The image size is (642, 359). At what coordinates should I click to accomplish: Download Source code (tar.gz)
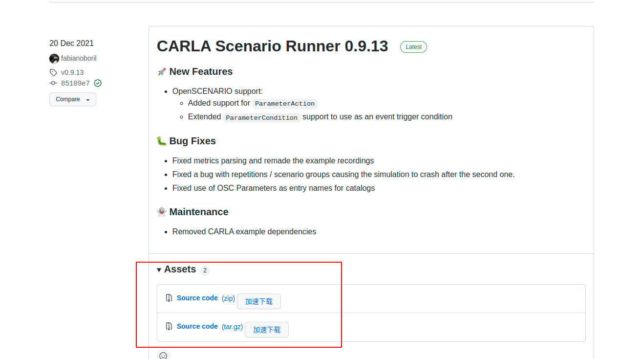197,326
